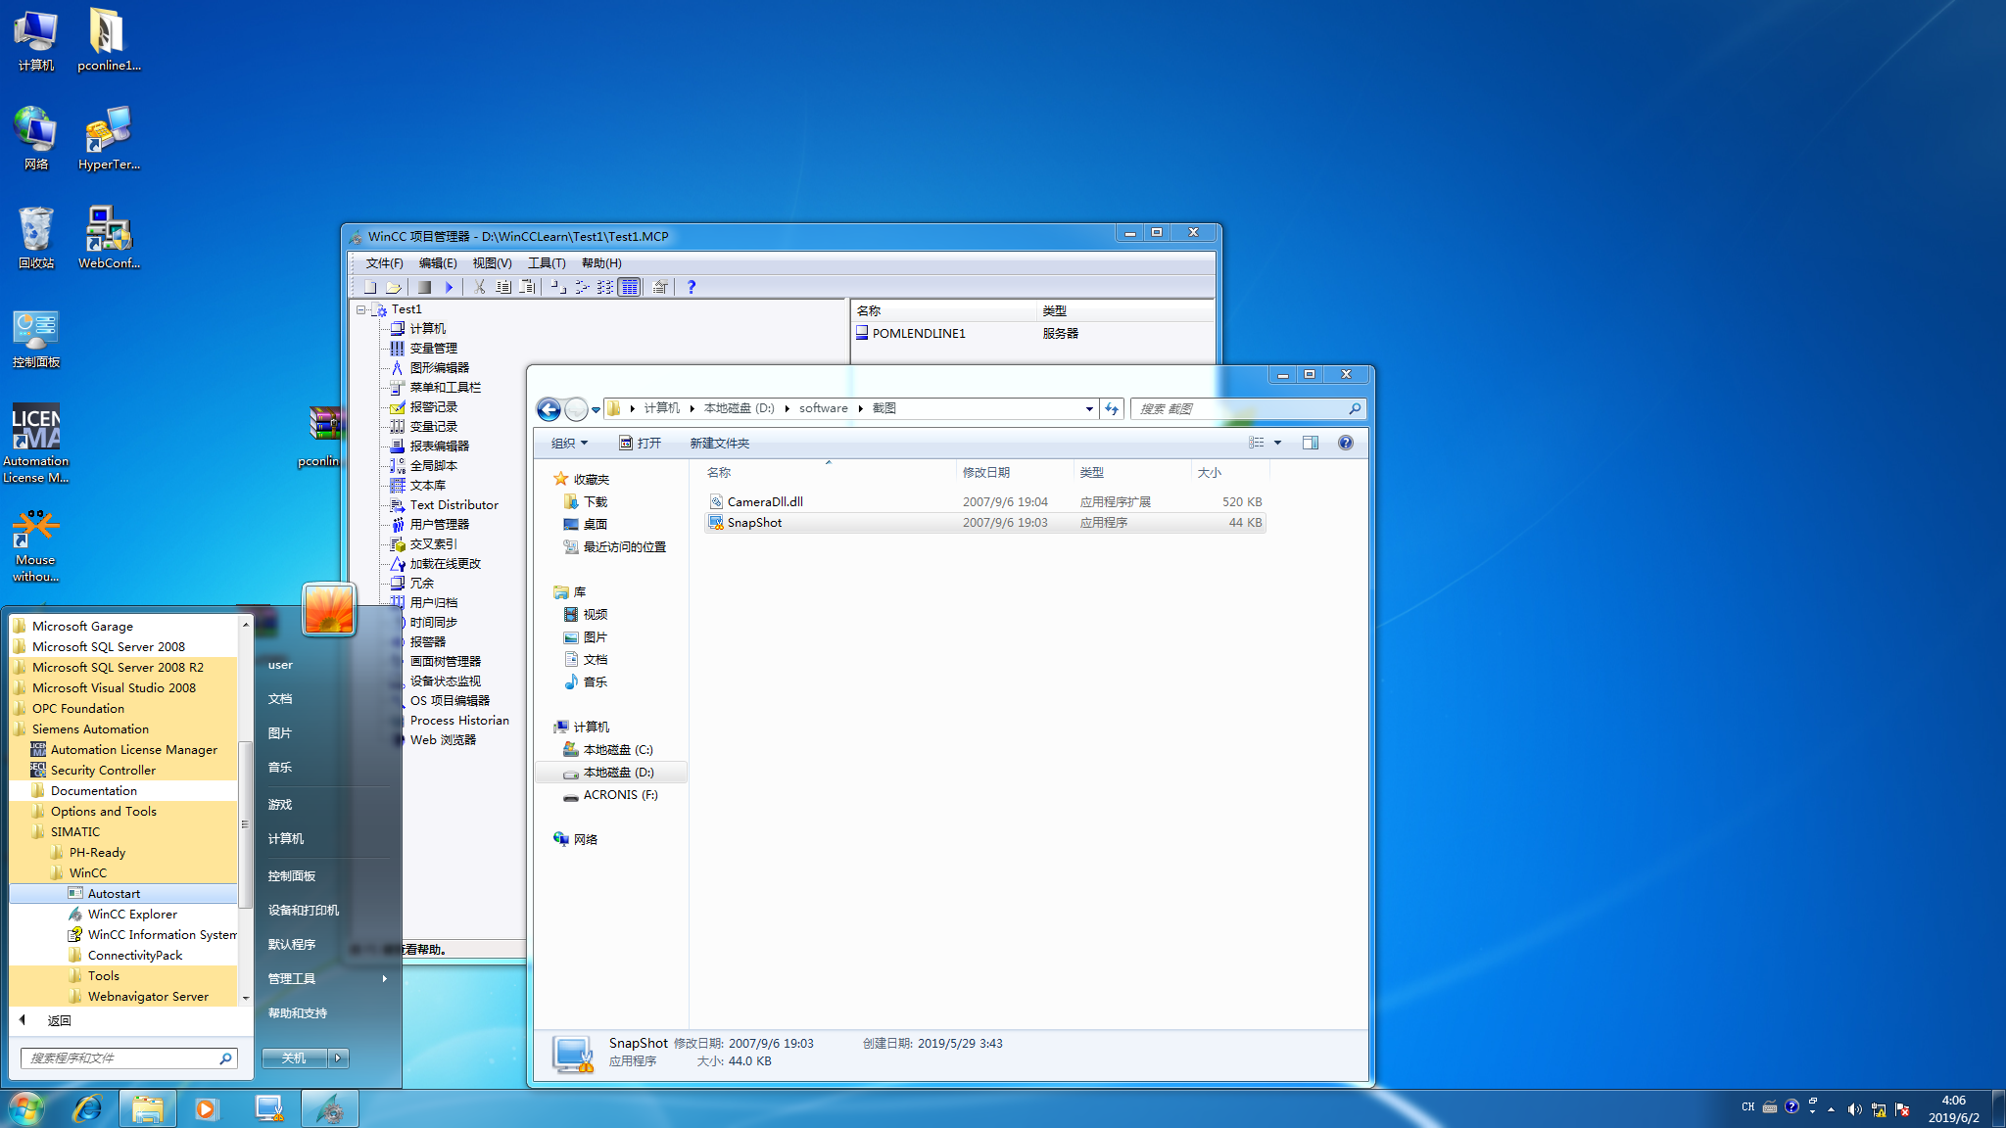The height and width of the screenshot is (1128, 2006).
Task: Activate the project with the blue arrow icon
Action: [449, 286]
